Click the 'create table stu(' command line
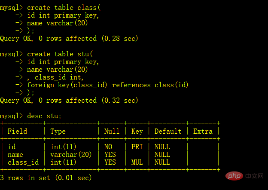The image size is (268, 190). coord(60,54)
